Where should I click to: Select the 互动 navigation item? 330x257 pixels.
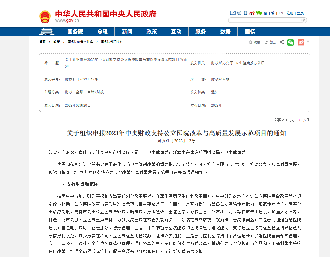point(176,32)
